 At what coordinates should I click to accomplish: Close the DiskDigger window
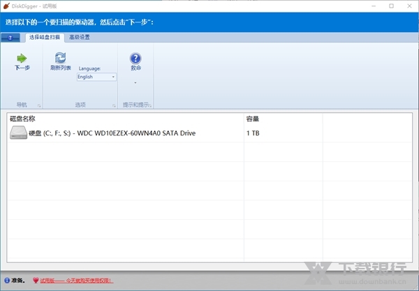click(409, 6)
